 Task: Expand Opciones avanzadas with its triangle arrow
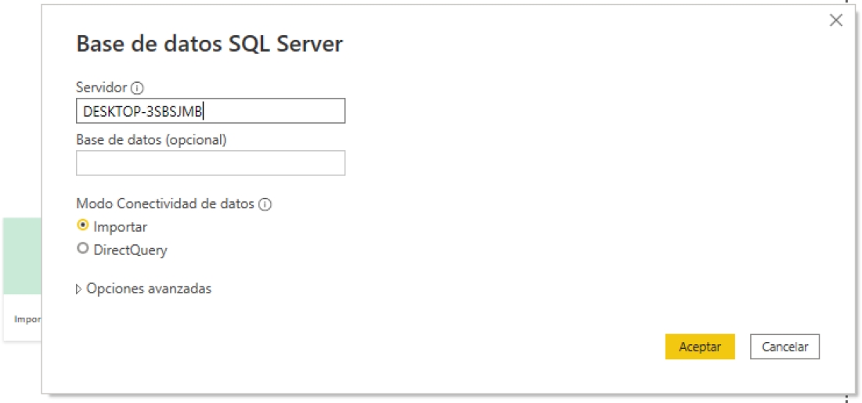pyautogui.click(x=79, y=289)
